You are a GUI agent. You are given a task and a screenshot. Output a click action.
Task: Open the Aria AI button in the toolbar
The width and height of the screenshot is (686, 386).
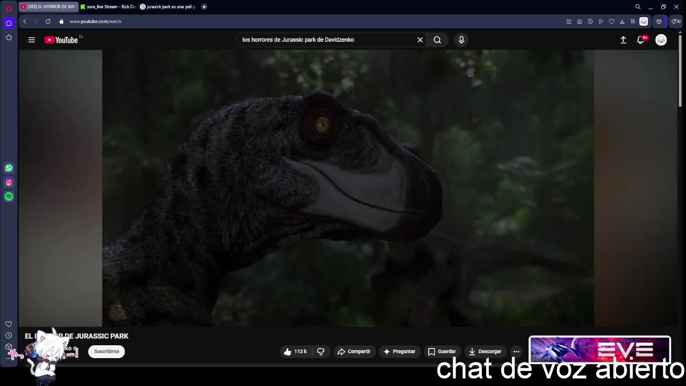pos(676,21)
